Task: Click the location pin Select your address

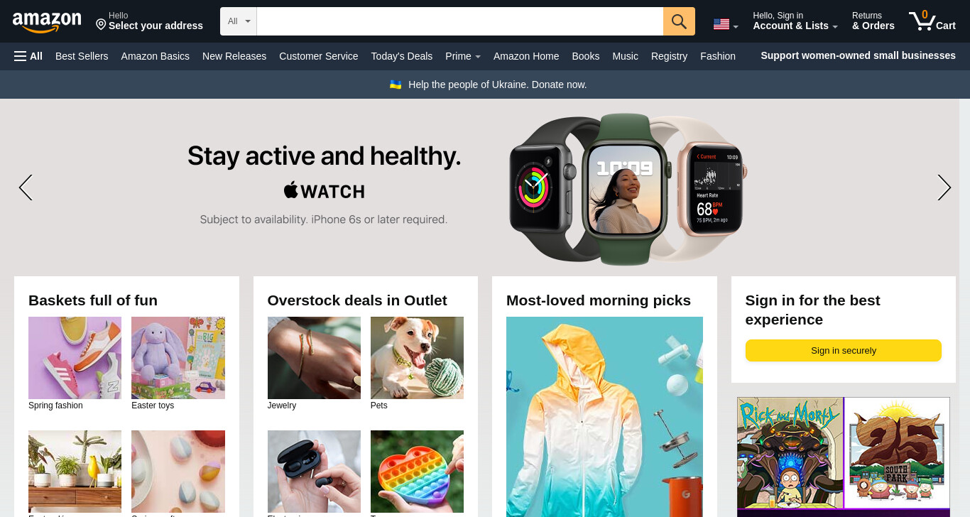Action: (149, 21)
